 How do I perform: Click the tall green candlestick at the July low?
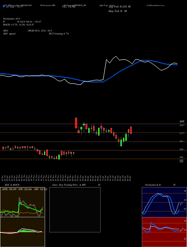click(x=121, y=143)
